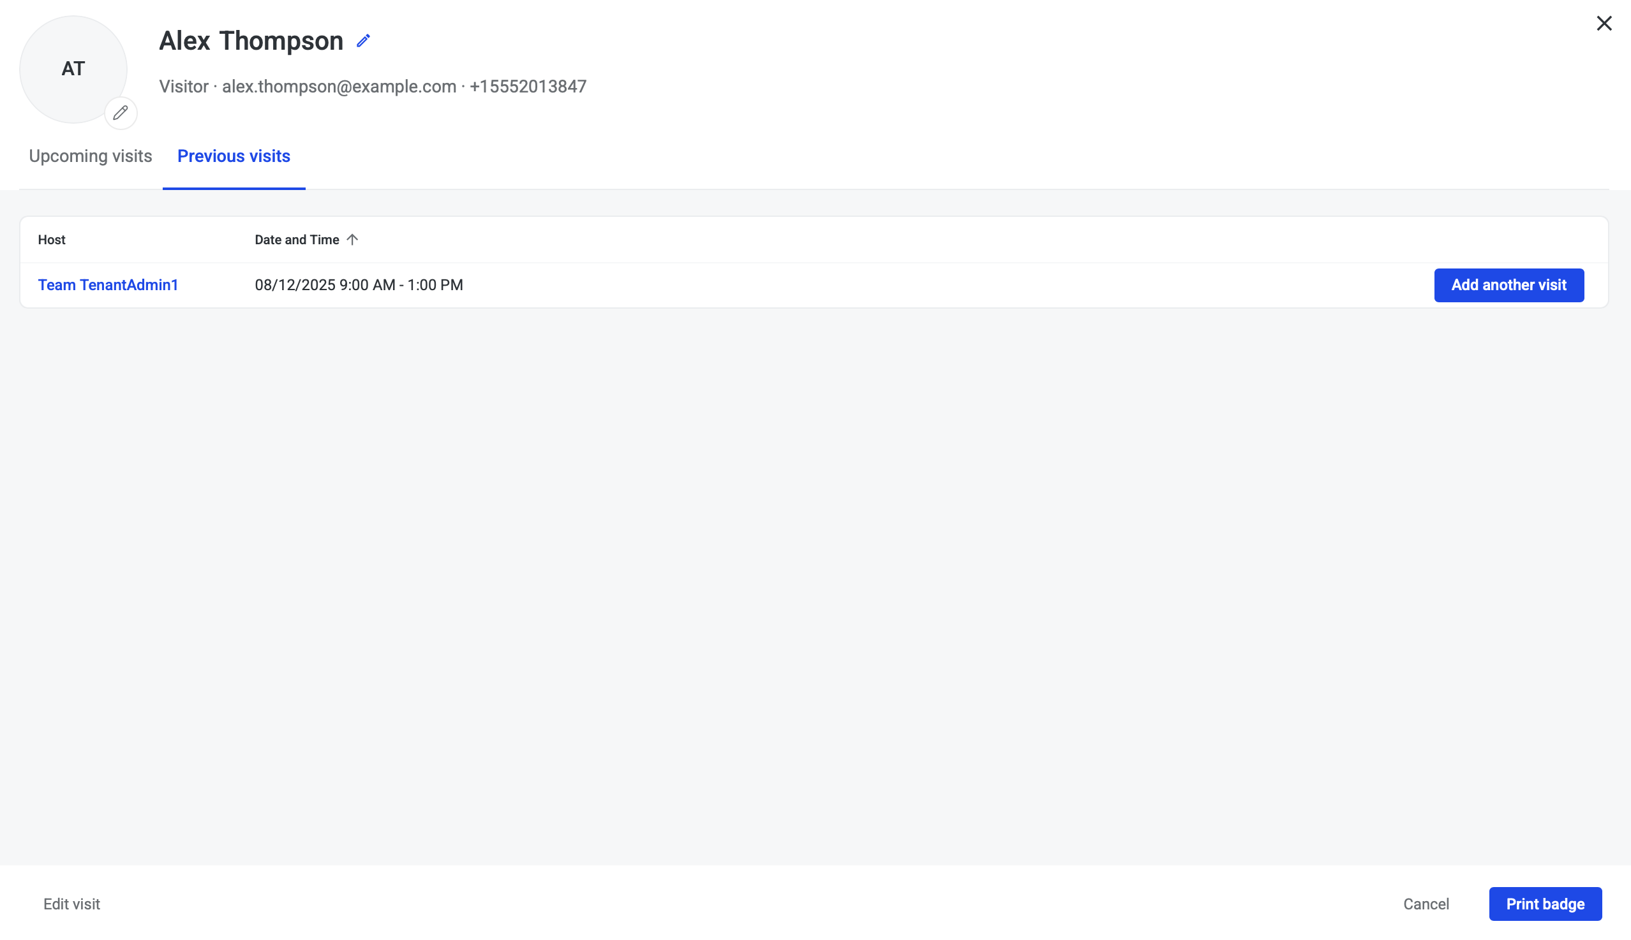Close the visitor details dialog
This screenshot has width=1631, height=940.
[1603, 24]
